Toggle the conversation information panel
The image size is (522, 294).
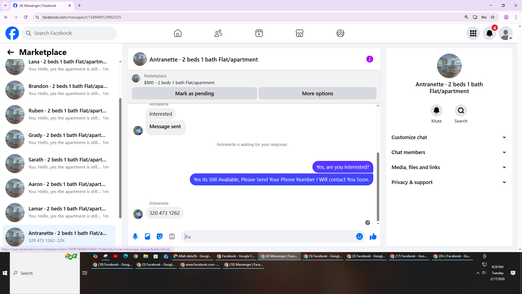[x=369, y=59]
